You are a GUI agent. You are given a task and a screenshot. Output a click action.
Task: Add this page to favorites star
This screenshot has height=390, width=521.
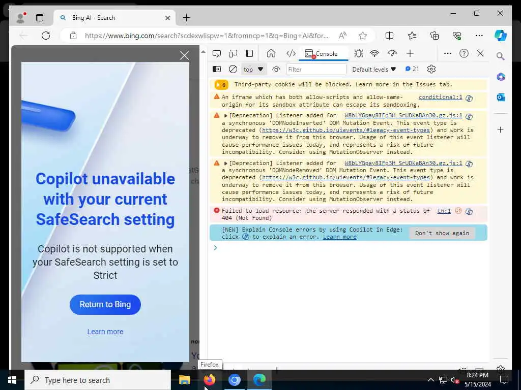(x=362, y=36)
